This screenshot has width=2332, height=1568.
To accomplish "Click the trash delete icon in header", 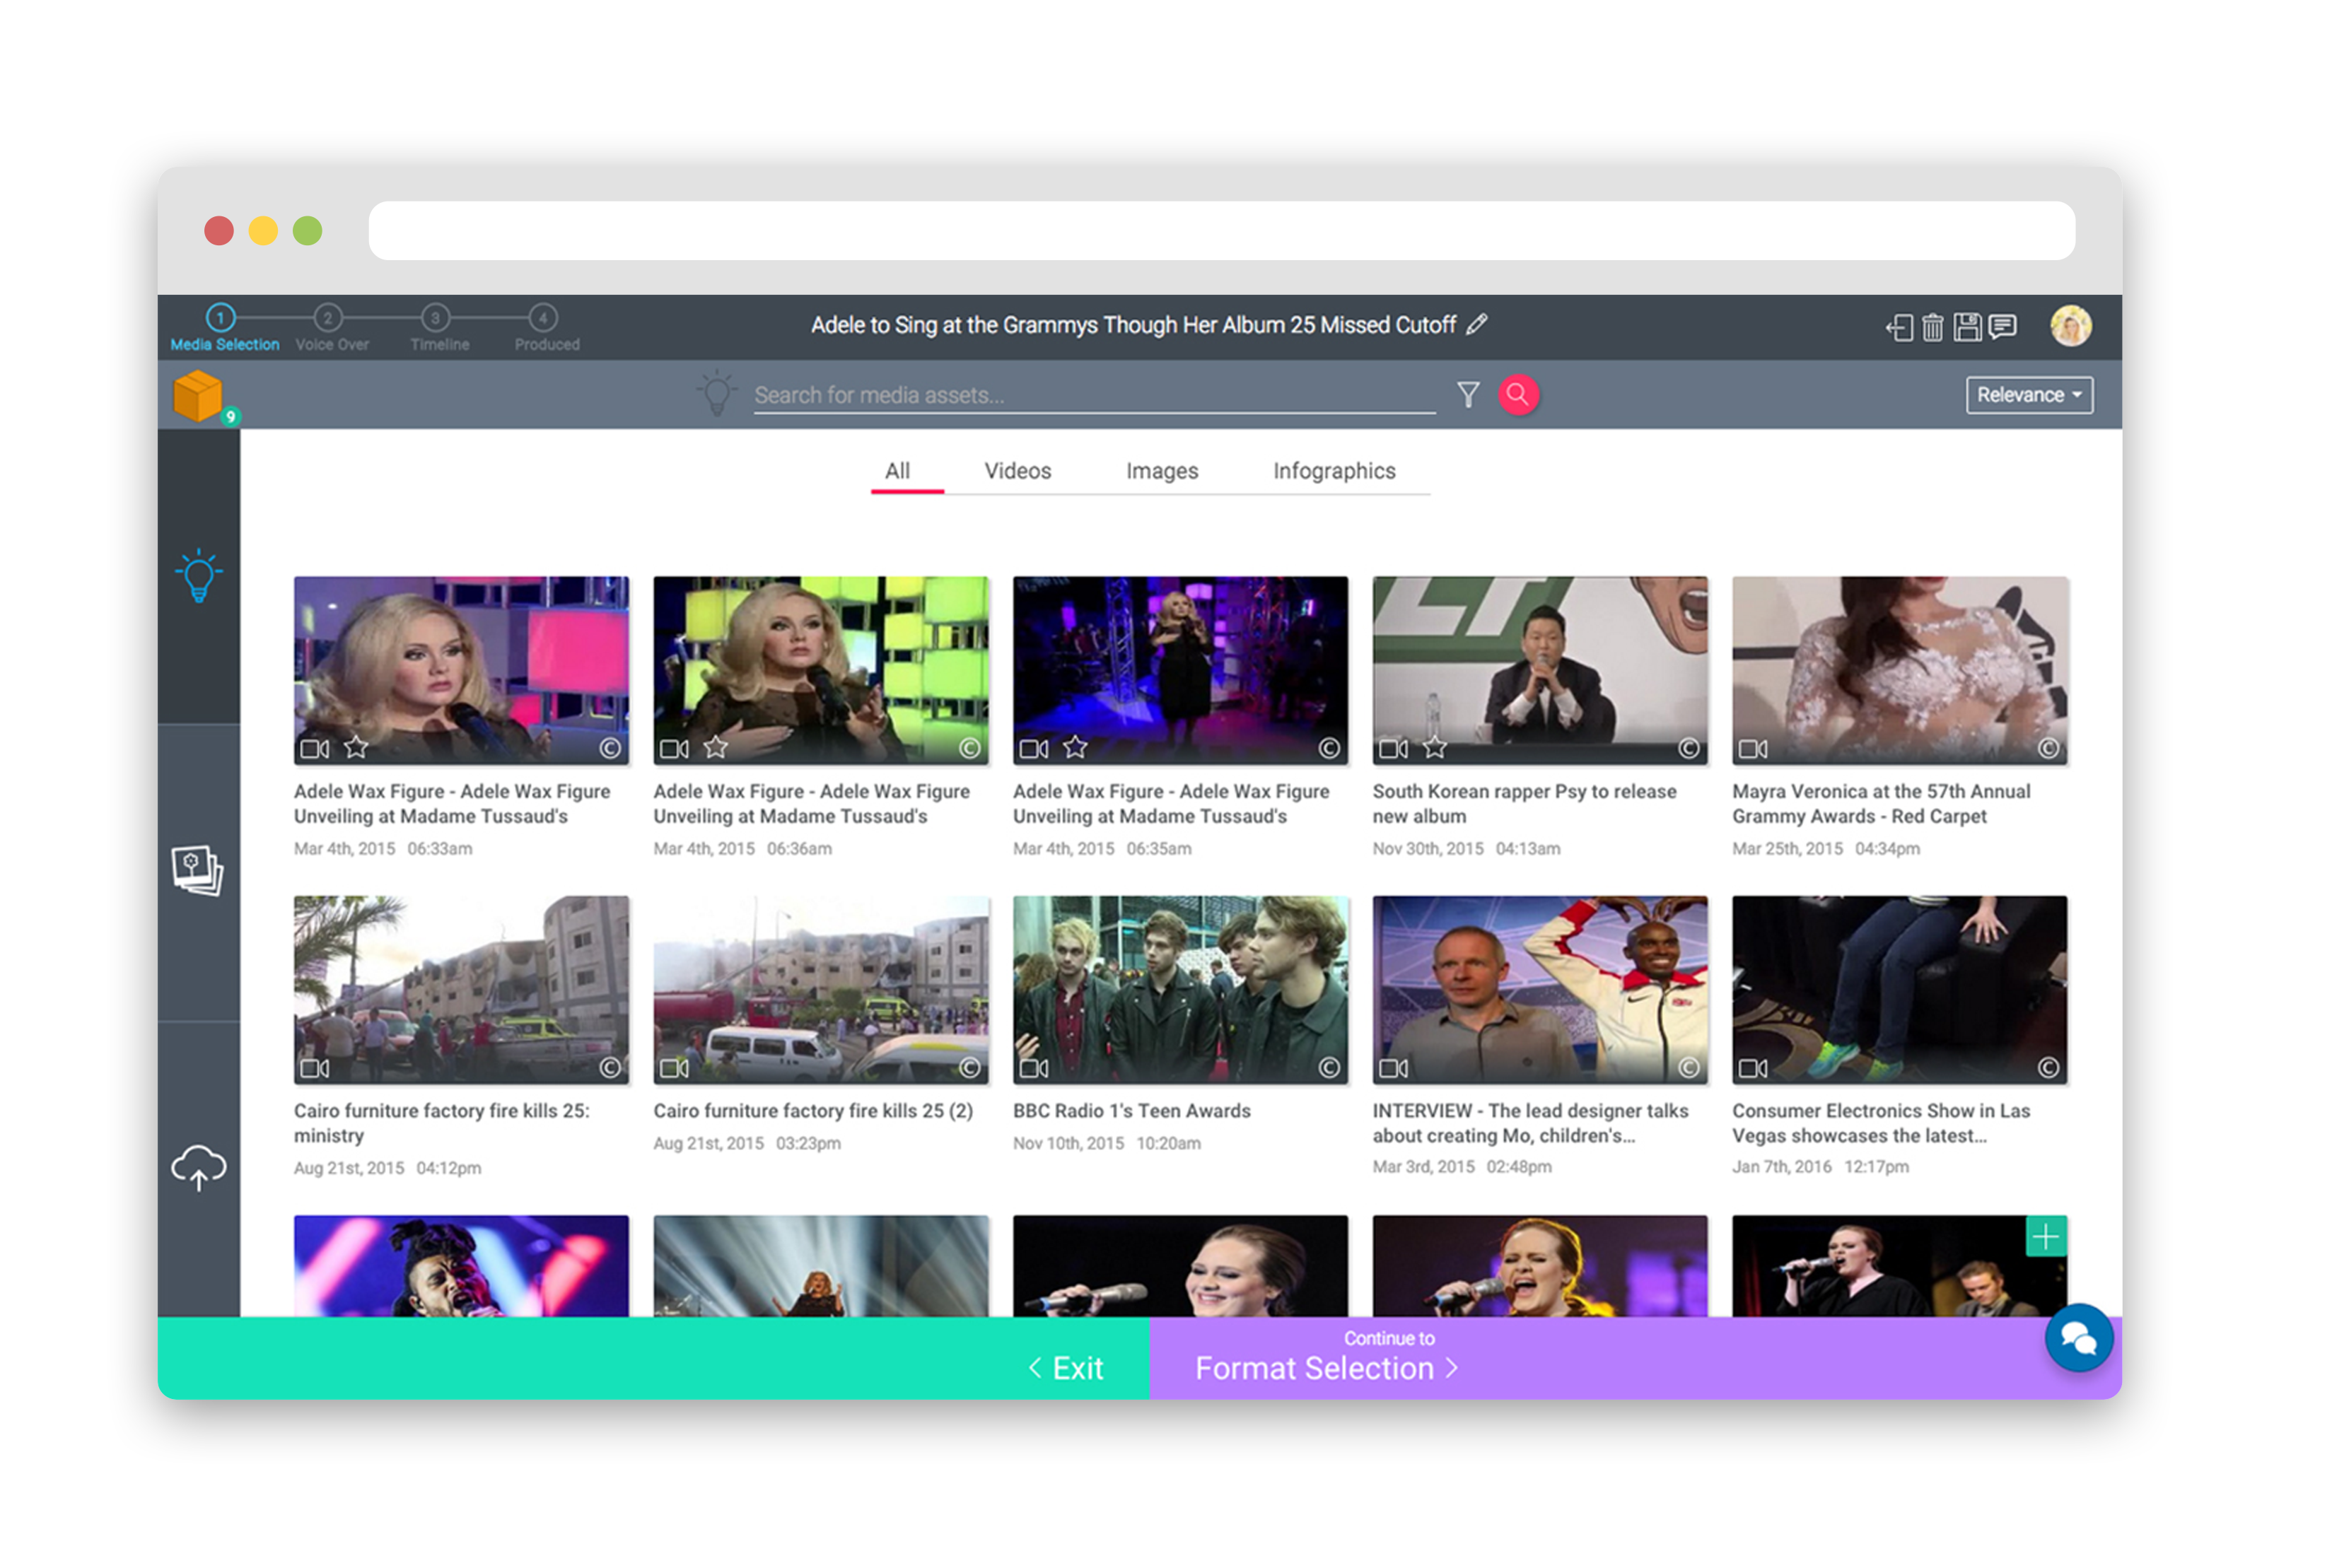I will point(1932,327).
